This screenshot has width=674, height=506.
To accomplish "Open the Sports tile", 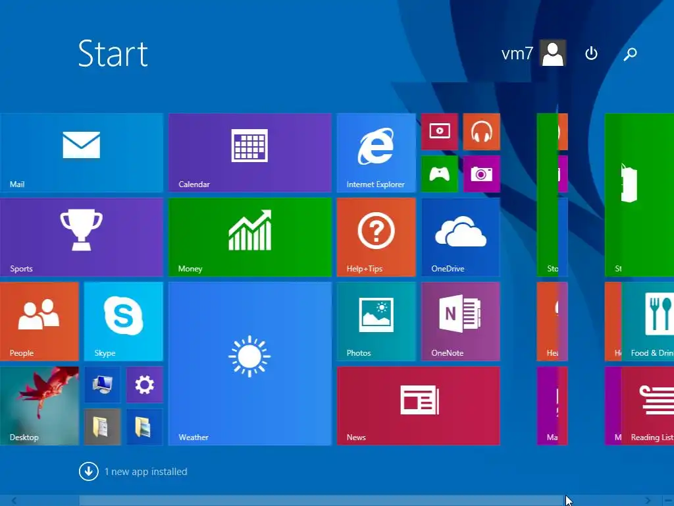I will [x=82, y=237].
